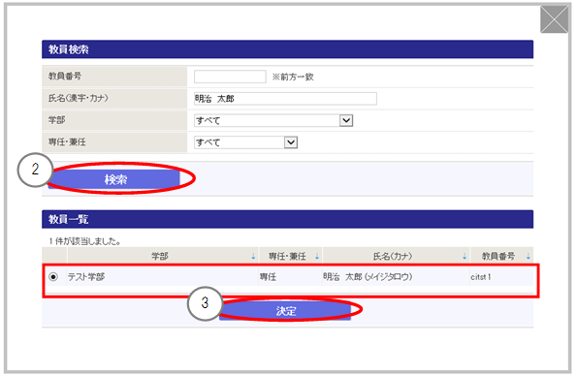
Task: Click the 氏名 field containing 明治 太郎
Action: pos(285,99)
